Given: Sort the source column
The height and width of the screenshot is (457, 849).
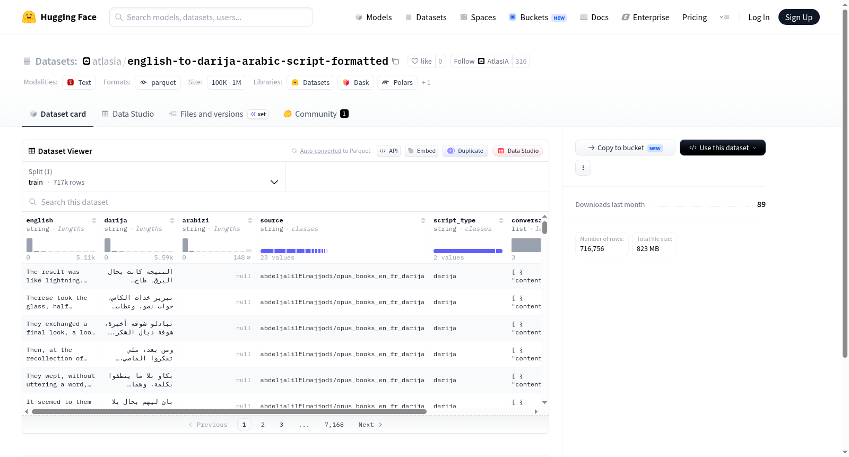Looking at the screenshot, I should [423, 220].
